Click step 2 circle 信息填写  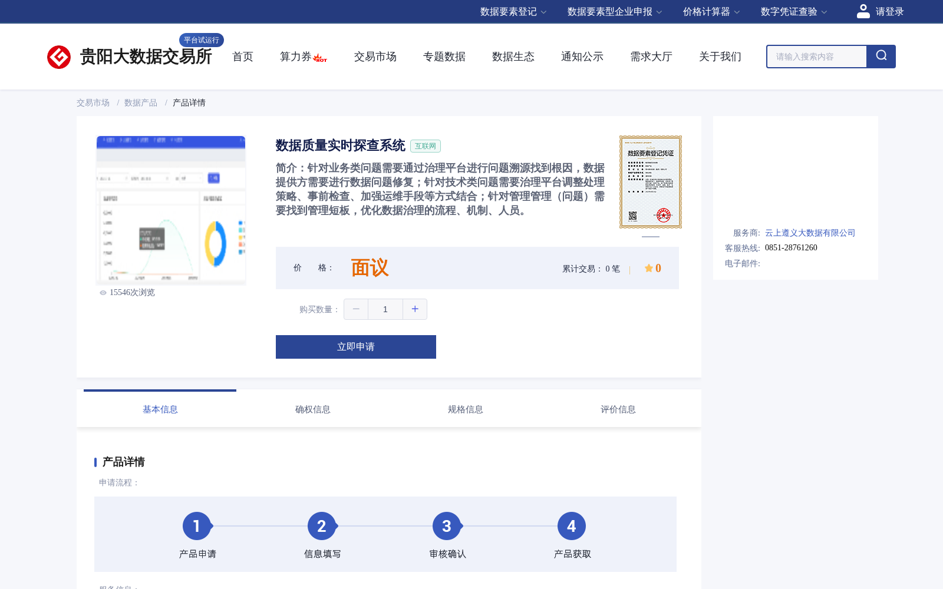(x=322, y=526)
